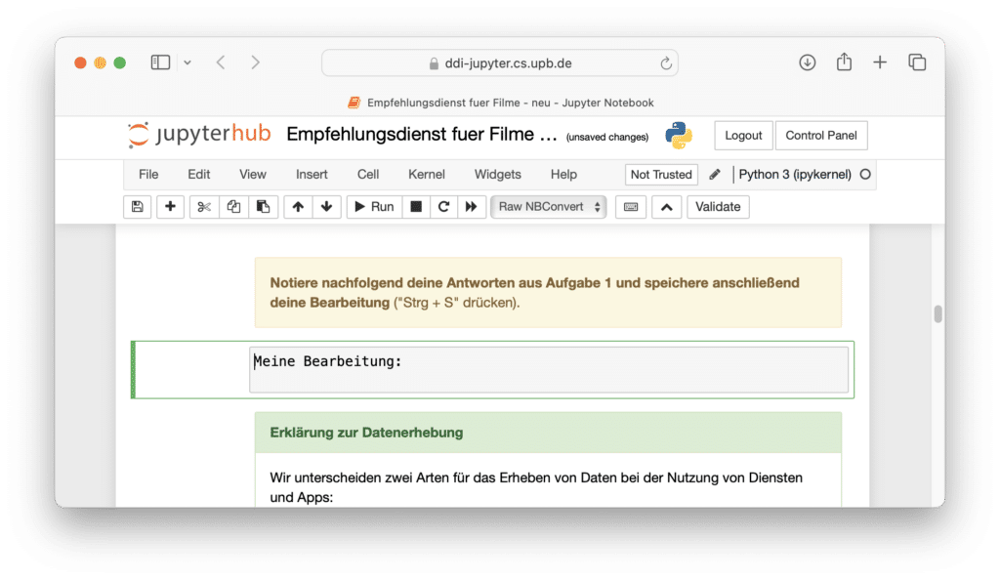Cut selected cells with the scissors icon
The height and width of the screenshot is (580, 1000).
click(204, 206)
